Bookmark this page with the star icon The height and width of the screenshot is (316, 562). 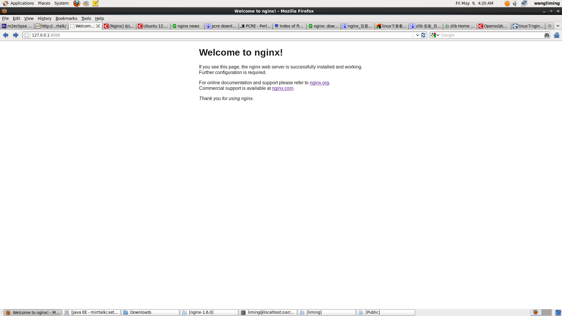click(x=413, y=35)
